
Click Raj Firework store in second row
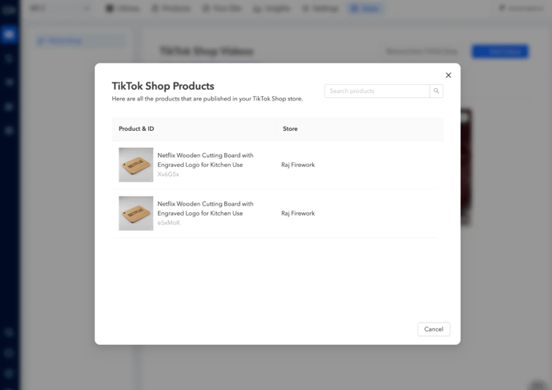pos(298,213)
